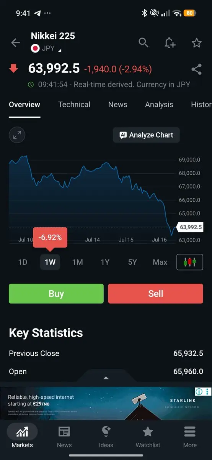Tap the Analyze Chart button
212x460 pixels.
point(146,135)
